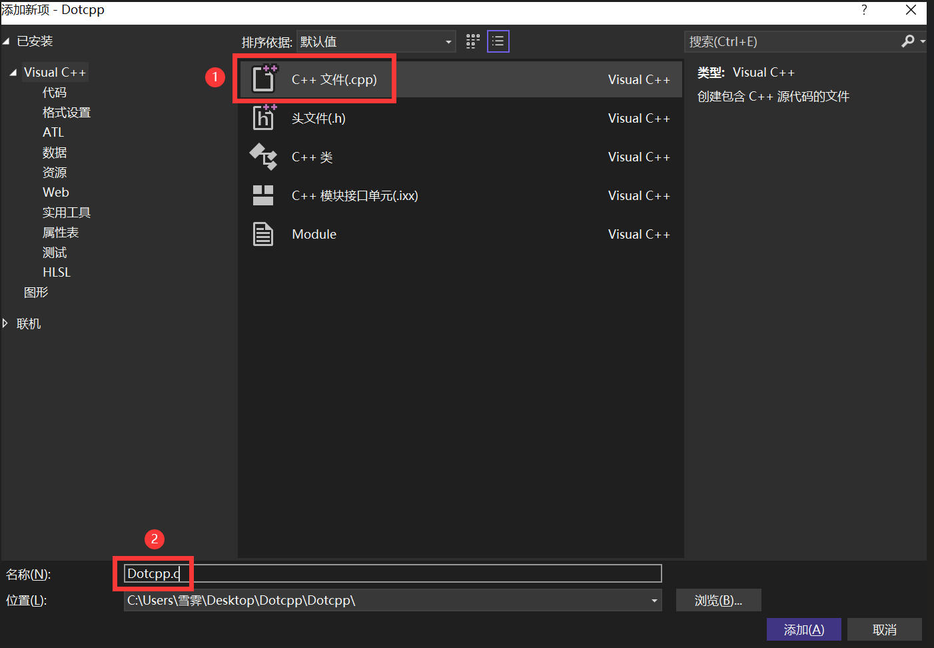934x648 pixels.
Task: Select the 属性表 category
Action: pos(61,232)
